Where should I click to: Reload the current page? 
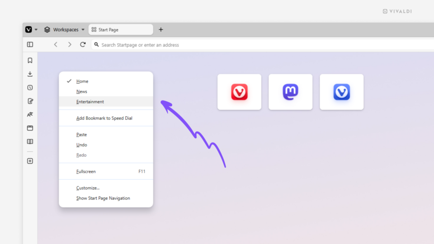pyautogui.click(x=83, y=45)
